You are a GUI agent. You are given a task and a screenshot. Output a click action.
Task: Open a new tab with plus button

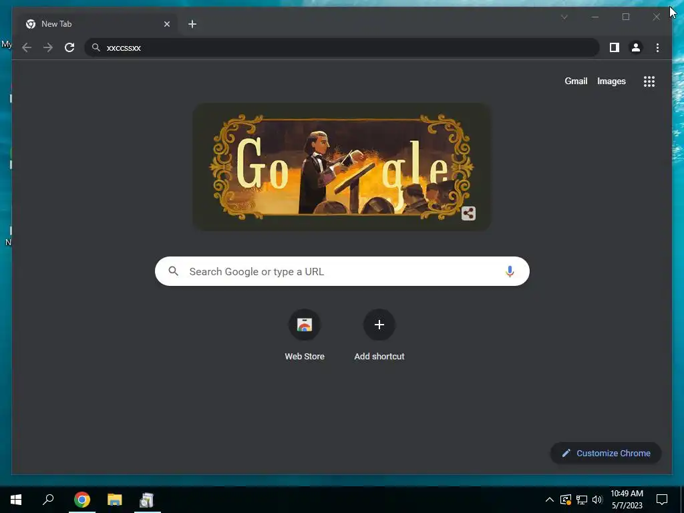click(x=192, y=24)
